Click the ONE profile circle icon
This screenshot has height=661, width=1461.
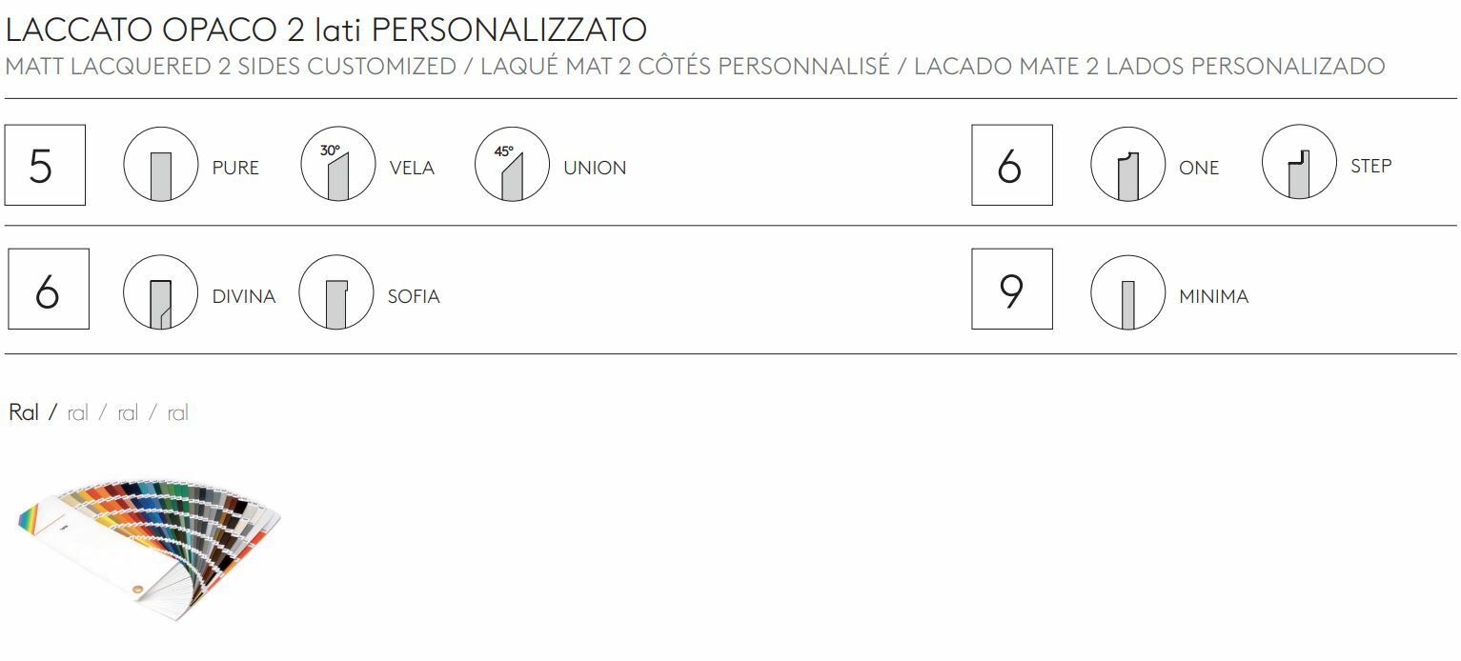1127,164
